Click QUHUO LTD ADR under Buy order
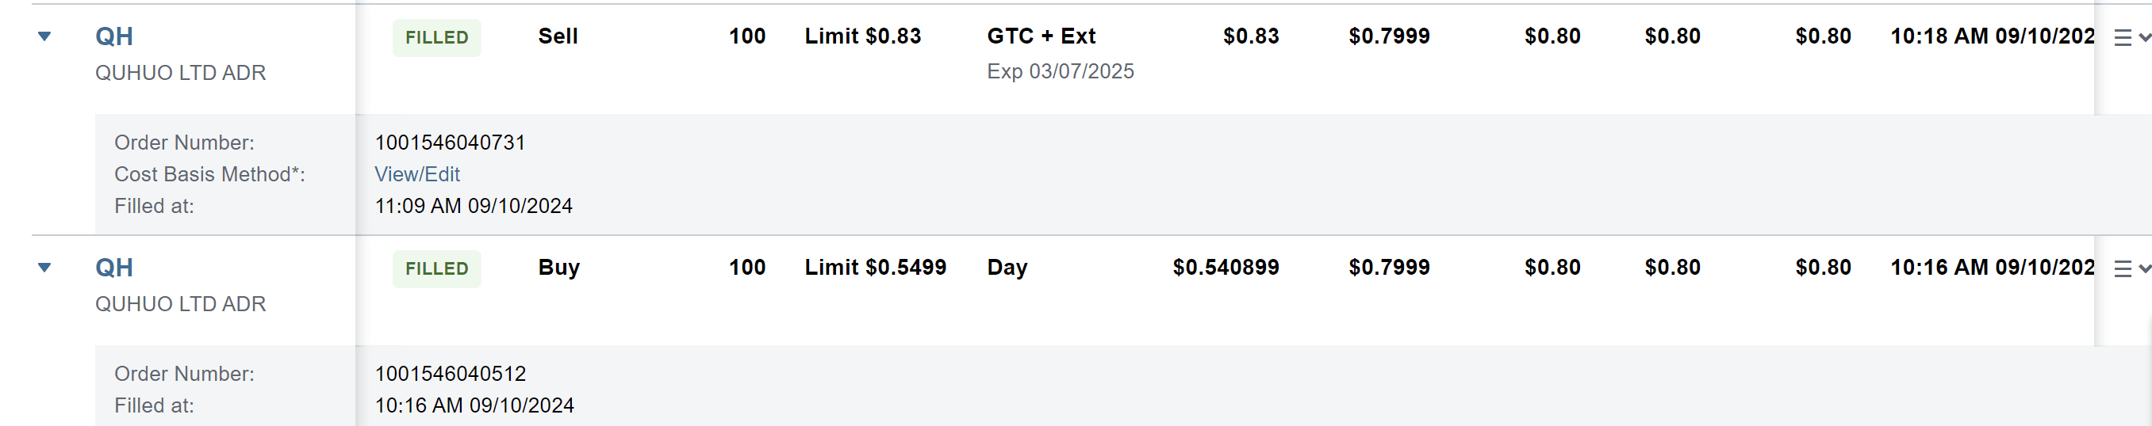The width and height of the screenshot is (2152, 426). (x=180, y=304)
